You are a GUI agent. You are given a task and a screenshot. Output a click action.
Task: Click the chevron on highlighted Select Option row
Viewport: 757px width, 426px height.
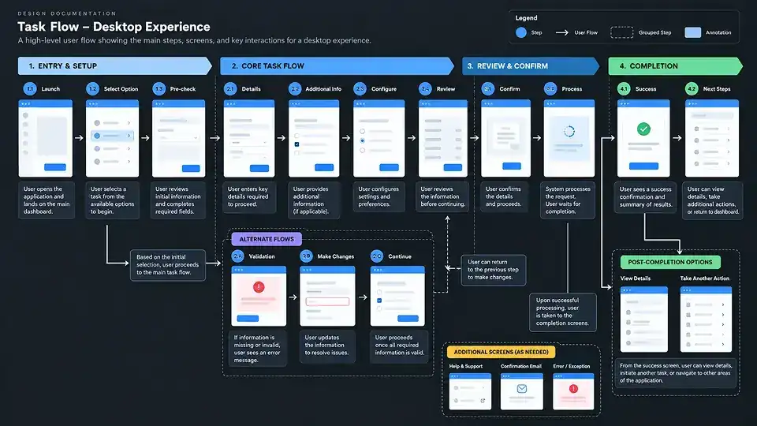(x=129, y=136)
